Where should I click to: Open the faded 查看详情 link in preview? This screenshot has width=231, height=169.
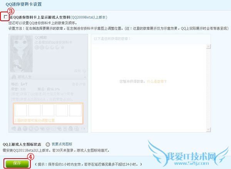coord(79,84)
